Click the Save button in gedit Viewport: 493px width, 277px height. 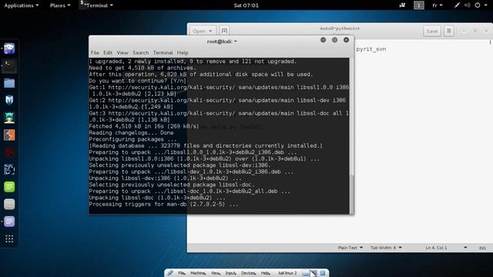[x=432, y=31]
